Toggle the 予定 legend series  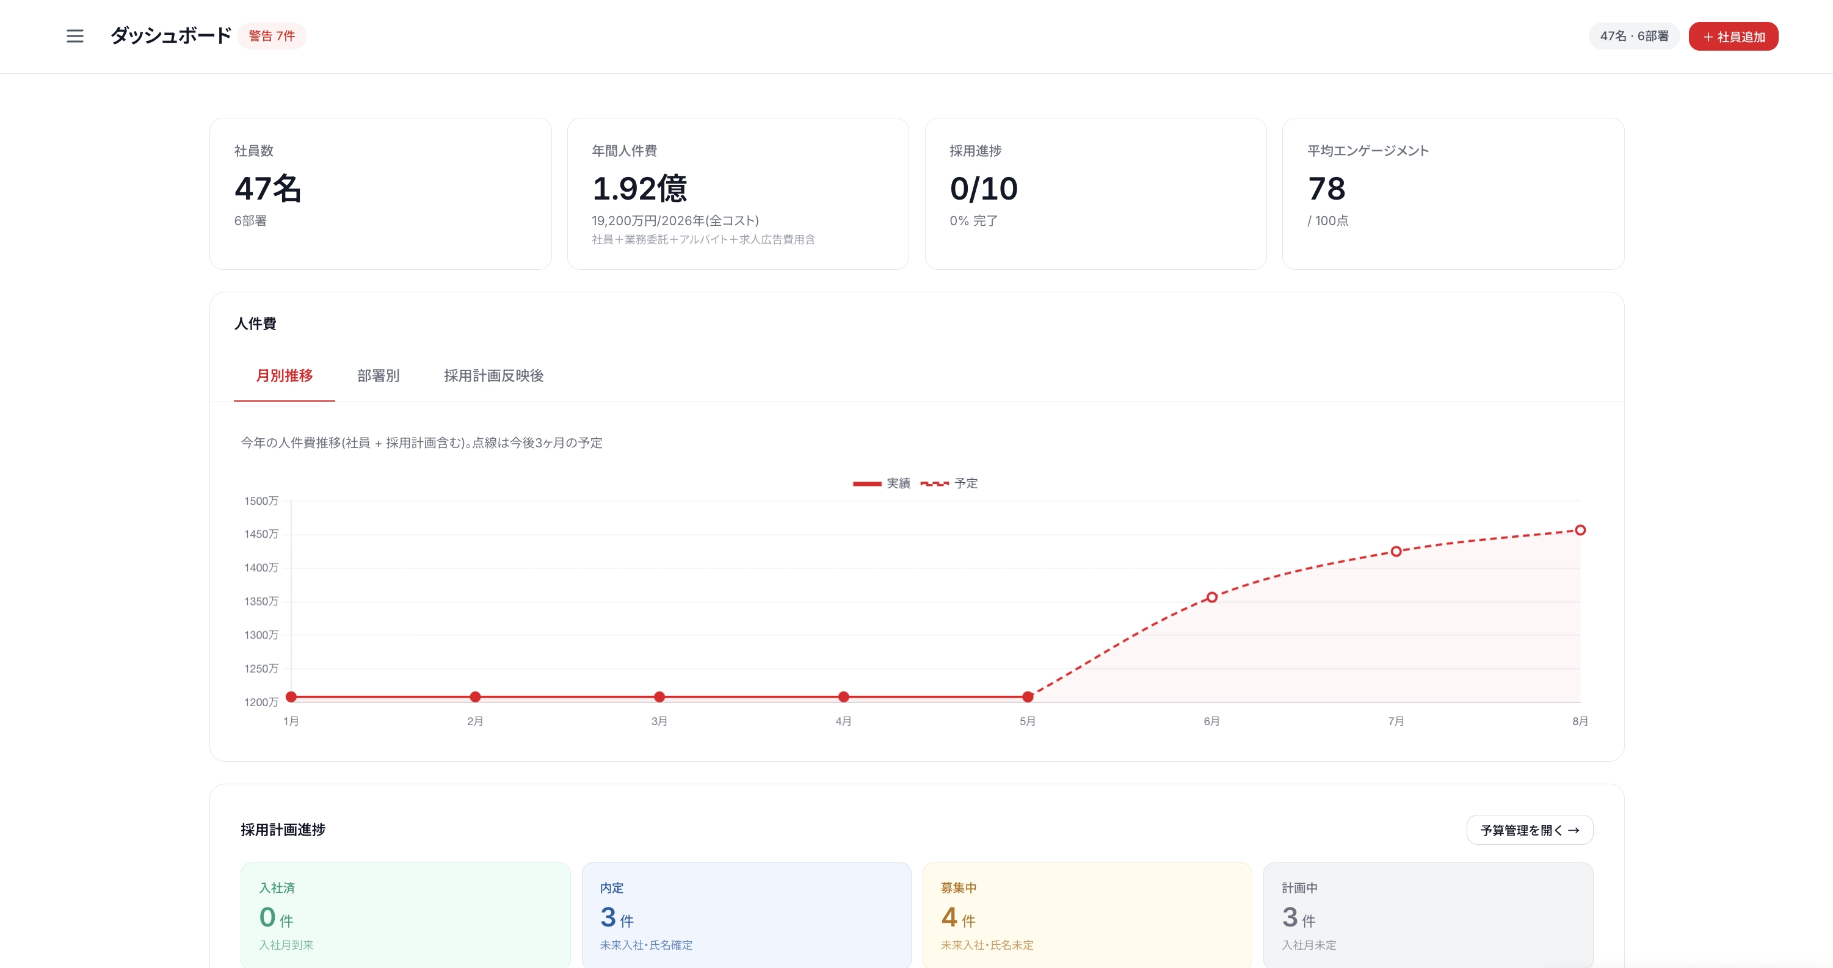click(x=949, y=483)
